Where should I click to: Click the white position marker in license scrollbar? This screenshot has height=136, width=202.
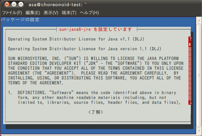(190, 45)
